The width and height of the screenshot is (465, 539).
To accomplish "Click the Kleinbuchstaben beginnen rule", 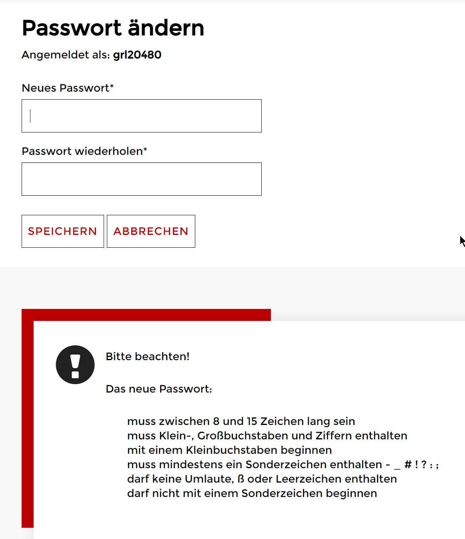I will (x=230, y=450).
